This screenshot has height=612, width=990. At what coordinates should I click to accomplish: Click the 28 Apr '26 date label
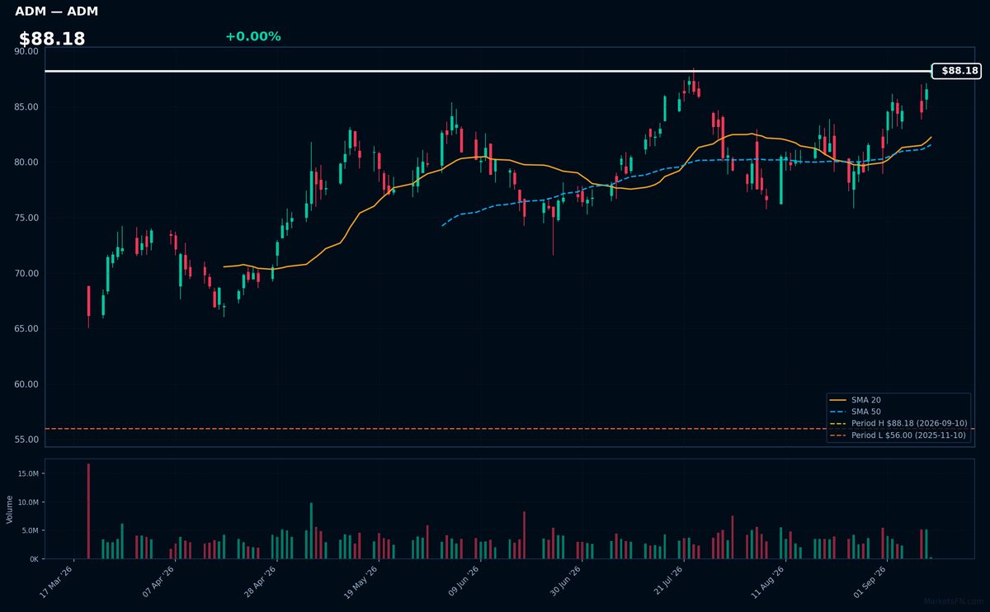click(260, 581)
